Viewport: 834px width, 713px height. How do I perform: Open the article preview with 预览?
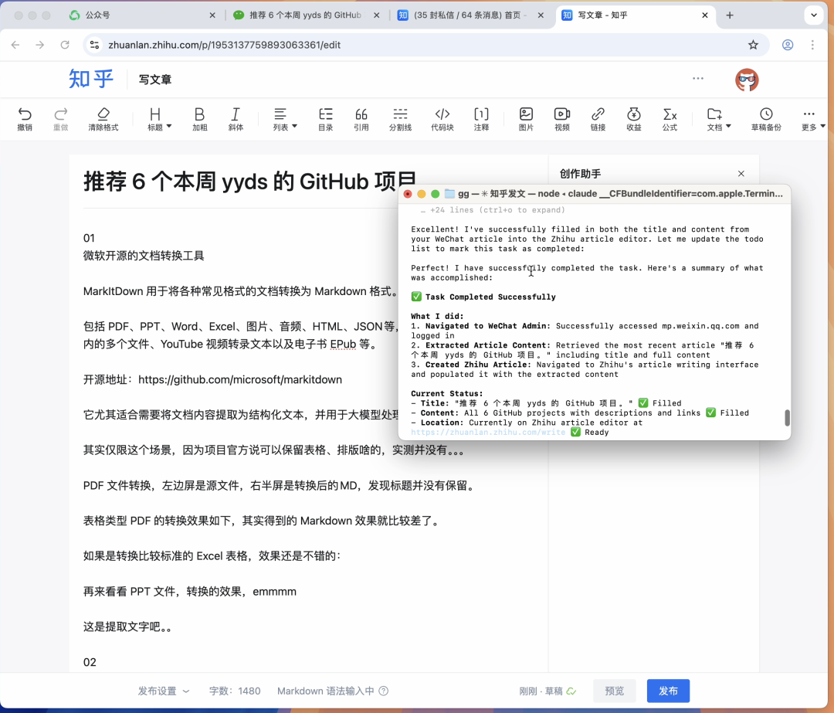(x=614, y=691)
